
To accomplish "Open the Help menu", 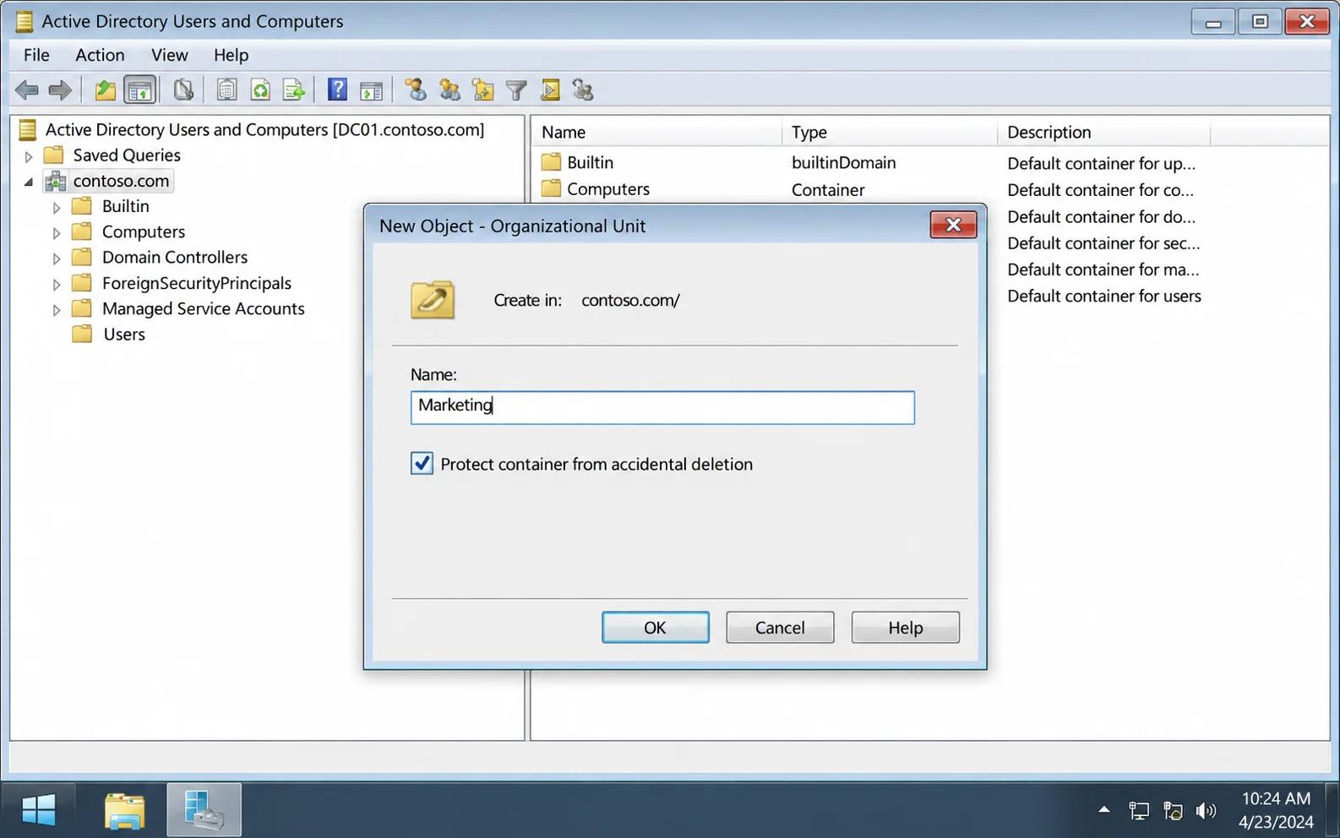I will [231, 55].
